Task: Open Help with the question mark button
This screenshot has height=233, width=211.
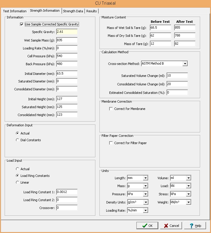Action: (195, 226)
